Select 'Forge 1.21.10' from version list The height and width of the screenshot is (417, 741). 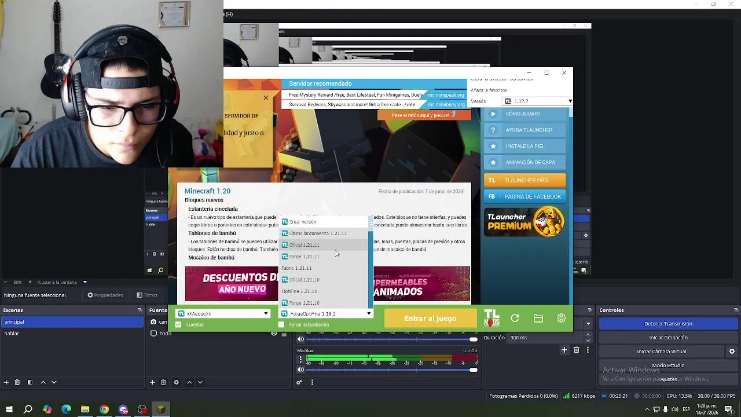(324, 303)
